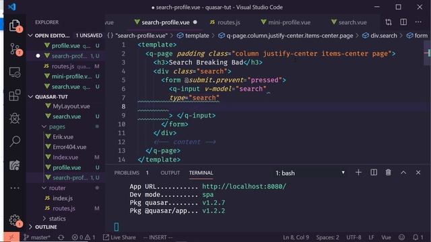Synchronize changes icon in status bar
The image size is (431, 242).
[x=61, y=237]
